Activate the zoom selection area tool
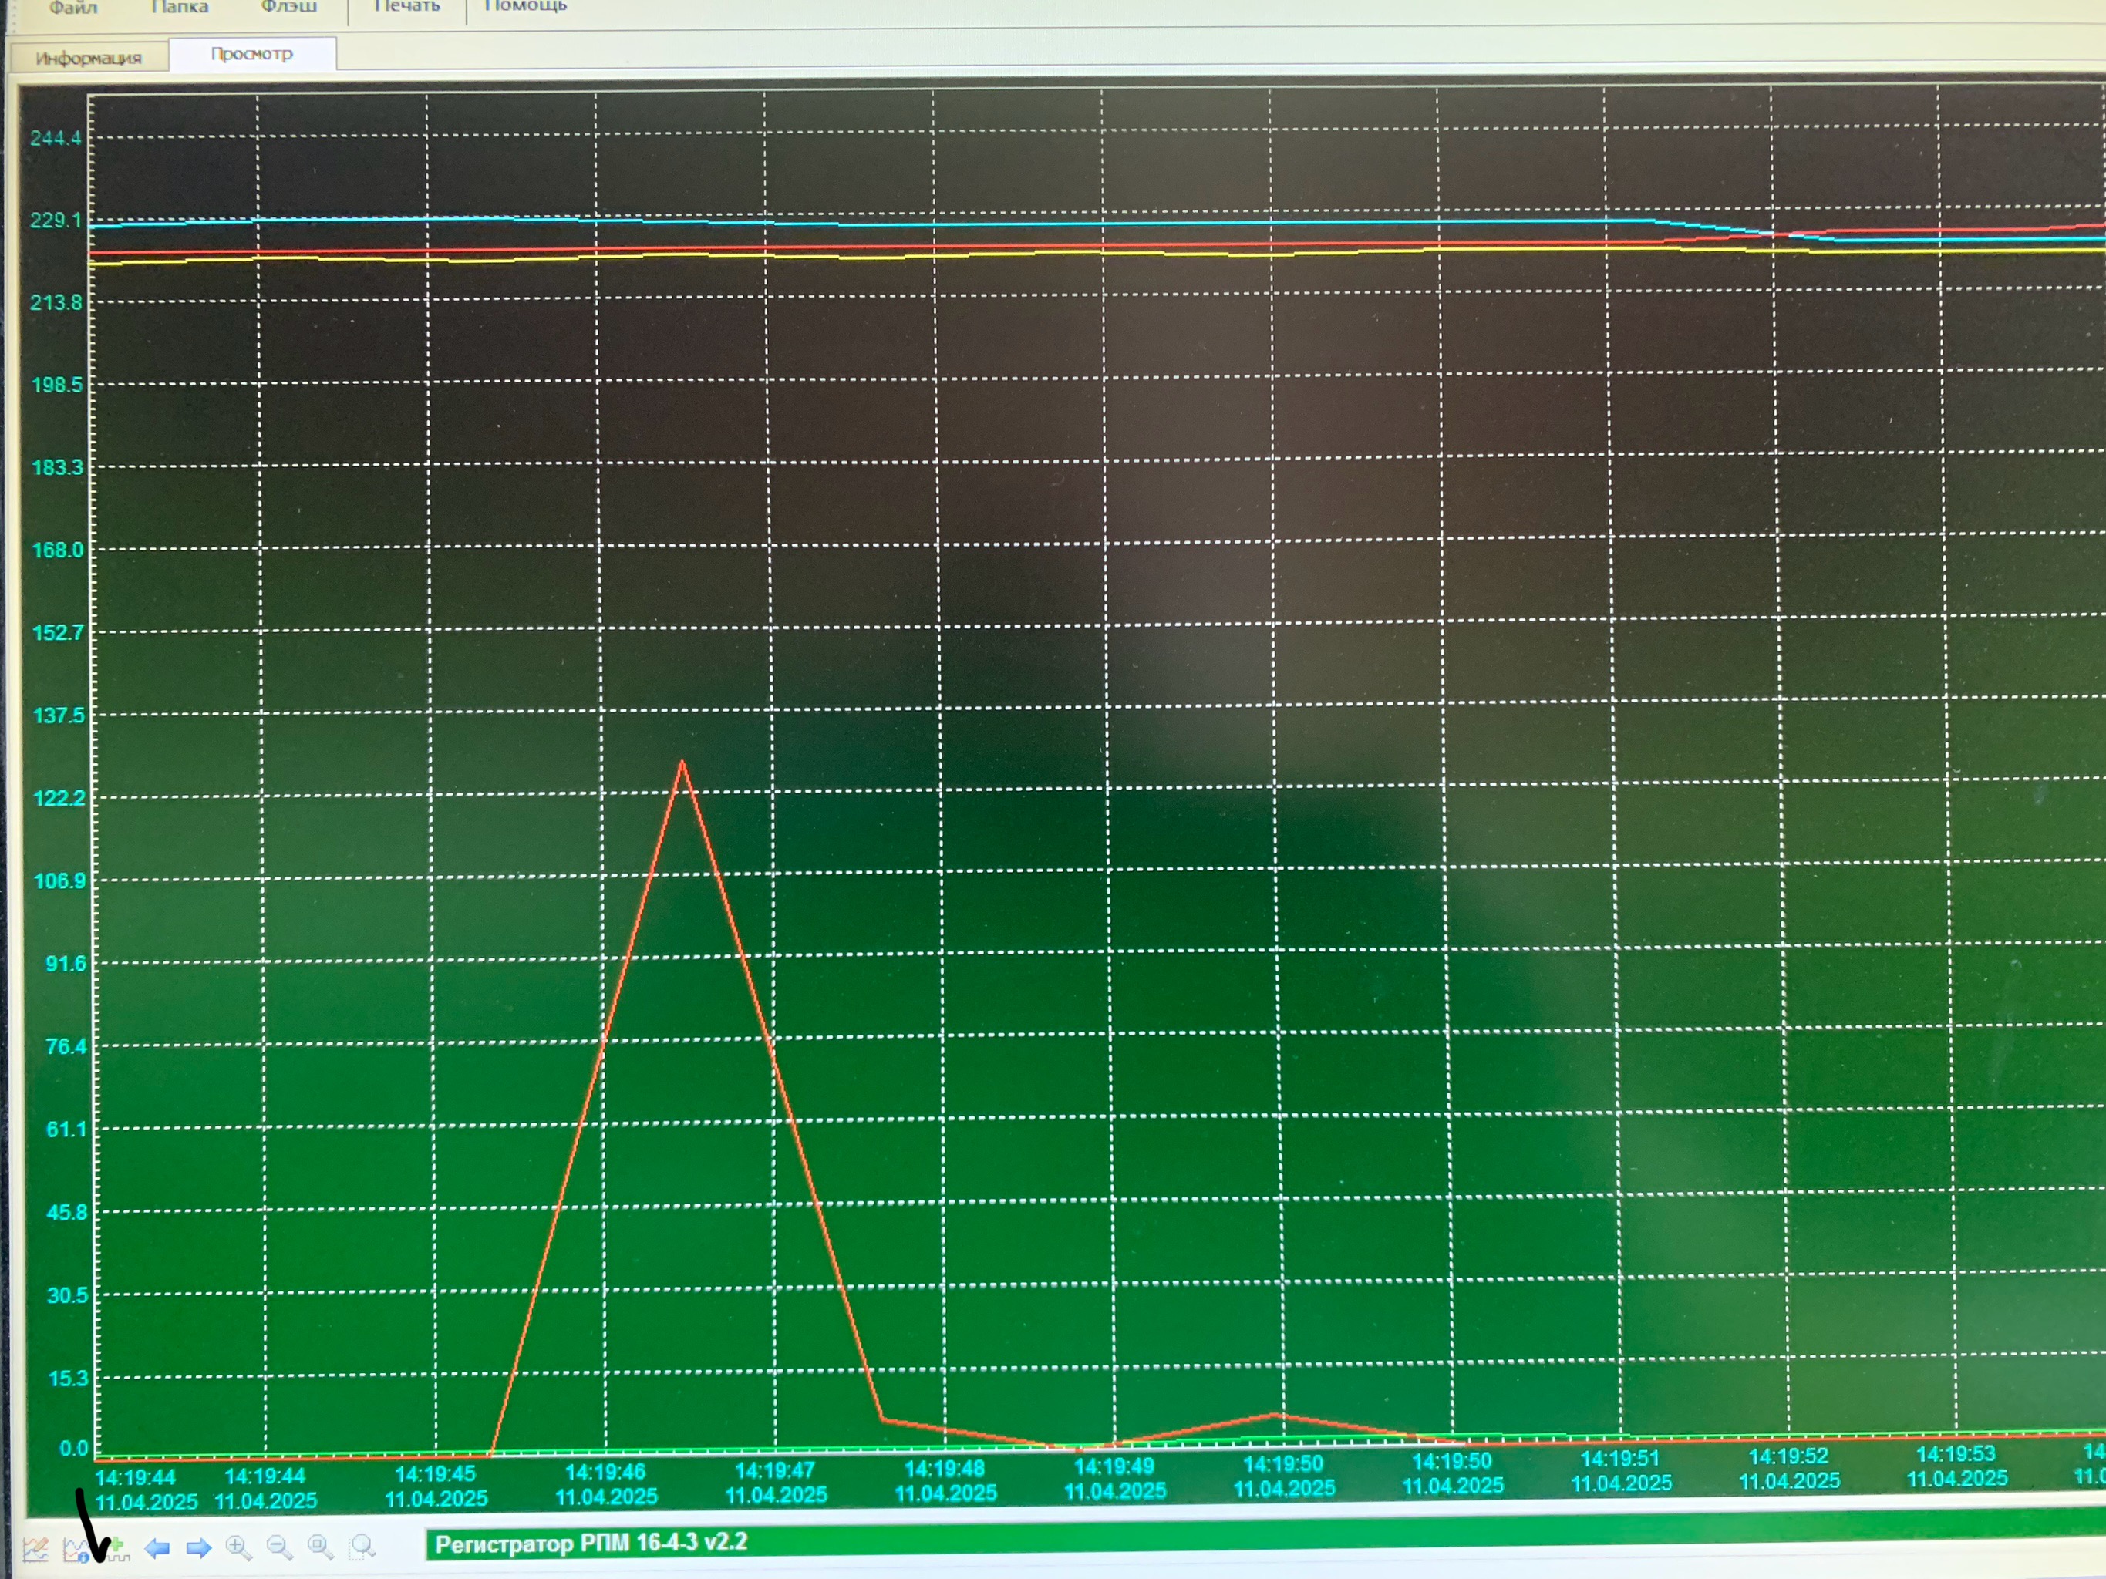2106x1579 pixels. tap(362, 1547)
